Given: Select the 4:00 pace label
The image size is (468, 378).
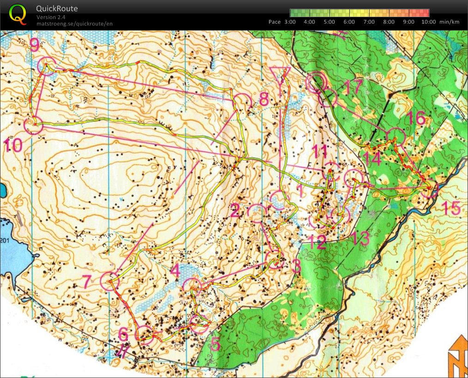Looking at the screenshot, I should click(x=309, y=22).
